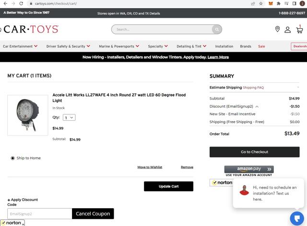
Task: Open the browser profile avatar
Action: 302,3
